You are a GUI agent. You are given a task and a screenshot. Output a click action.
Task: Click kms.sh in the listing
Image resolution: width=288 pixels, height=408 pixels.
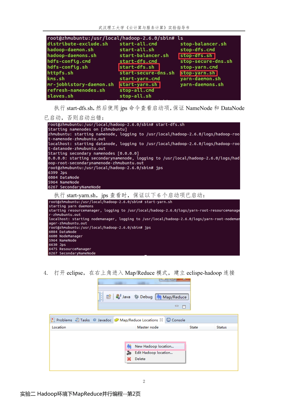56,79
